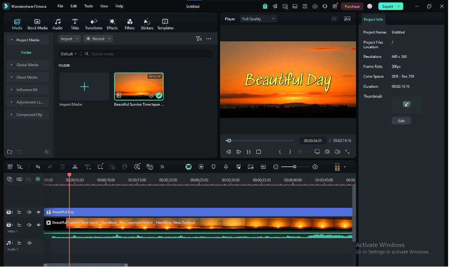The width and height of the screenshot is (449, 267).
Task: Click the timeline text tool icon
Action: (87, 167)
